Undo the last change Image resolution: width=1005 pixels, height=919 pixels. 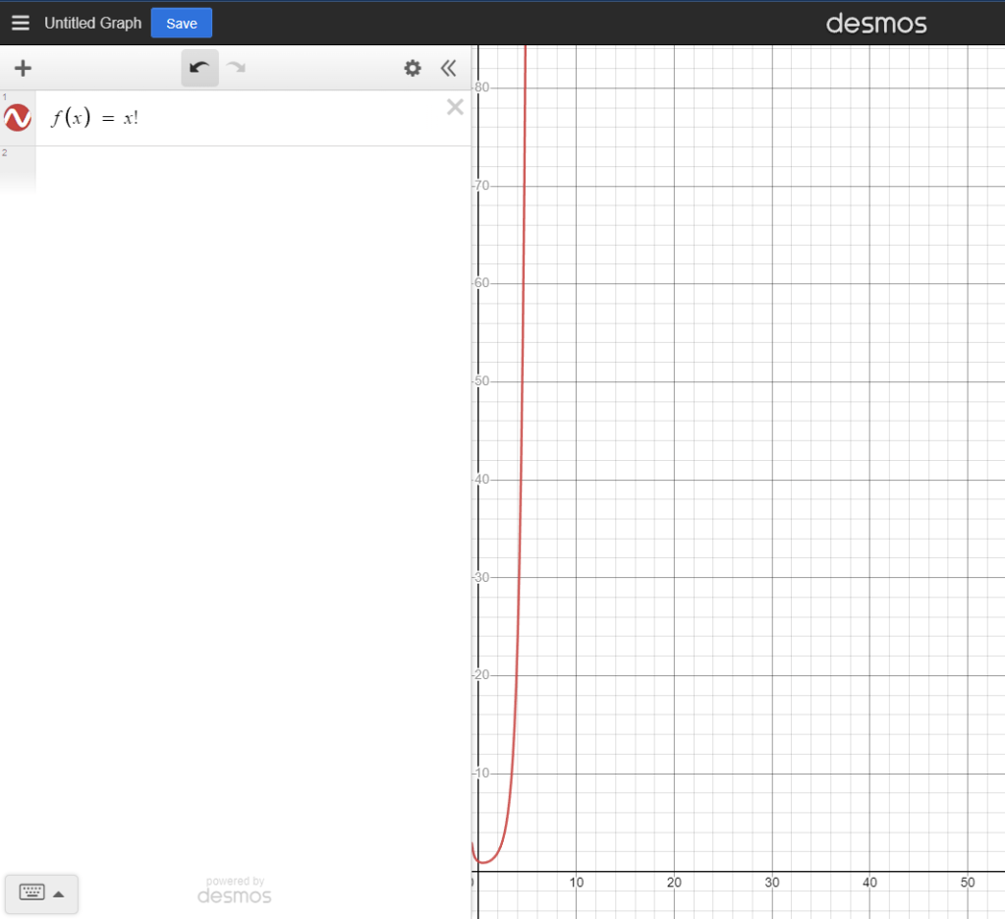[x=199, y=68]
